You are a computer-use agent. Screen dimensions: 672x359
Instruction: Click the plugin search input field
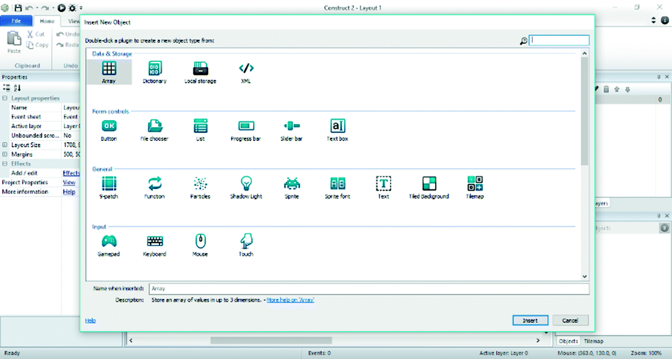pyautogui.click(x=559, y=41)
